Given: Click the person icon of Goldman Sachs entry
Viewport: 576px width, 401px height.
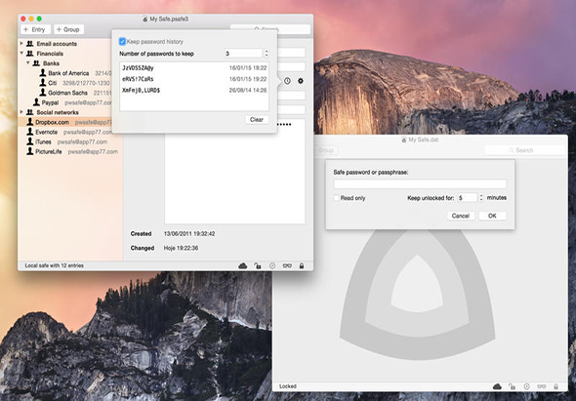Looking at the screenshot, I should pos(43,92).
